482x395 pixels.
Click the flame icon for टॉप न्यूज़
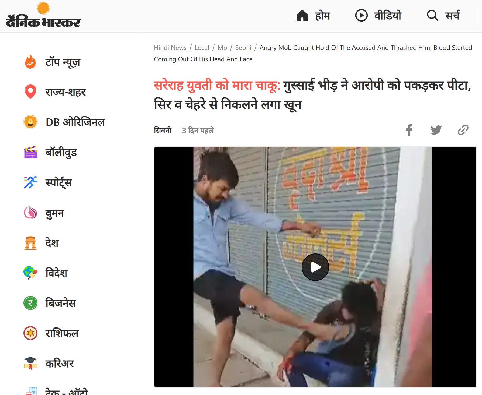pos(30,62)
